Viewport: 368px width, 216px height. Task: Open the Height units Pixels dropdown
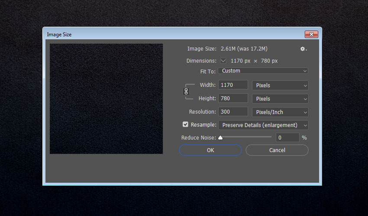(280, 98)
